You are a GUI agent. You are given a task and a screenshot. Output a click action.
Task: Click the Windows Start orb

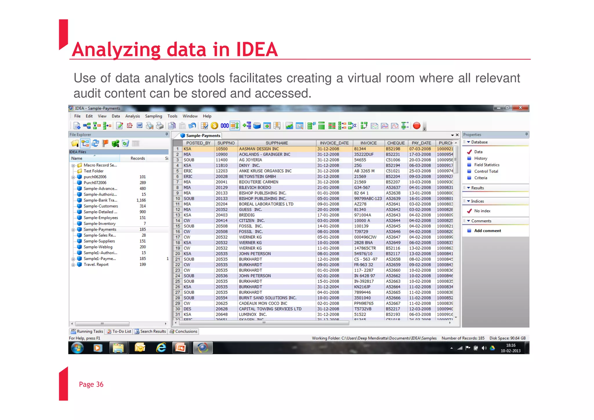(77, 348)
